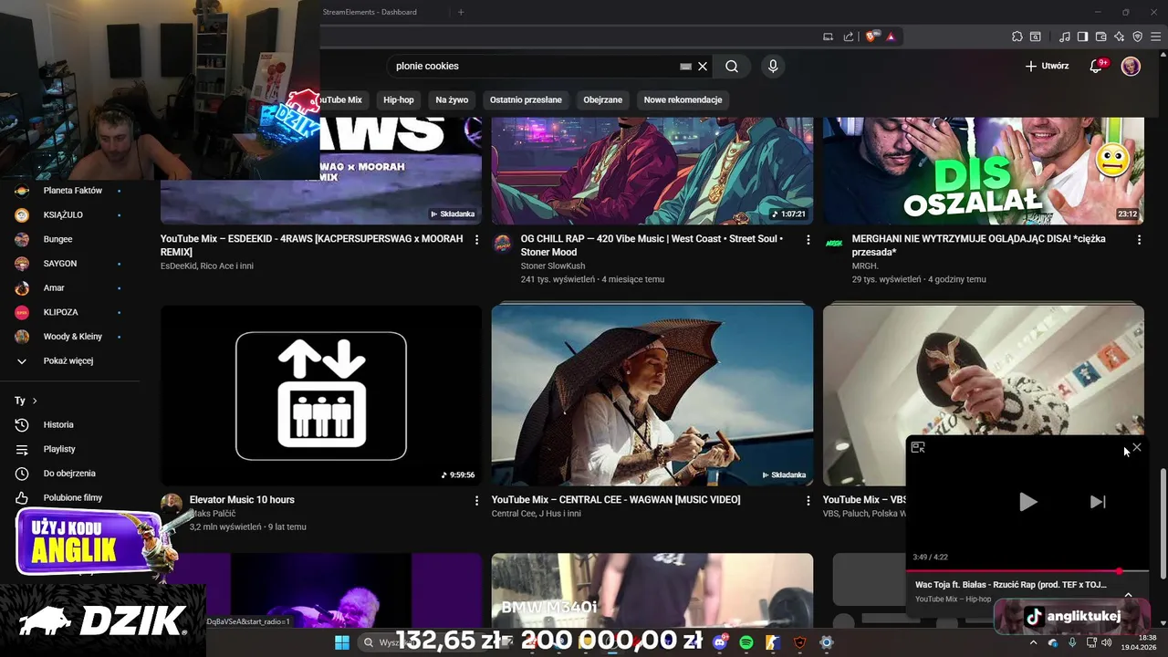Screen dimensions: 1168x657
Task: Seek on the miniplayer progress bar
Action: click(x=1027, y=571)
